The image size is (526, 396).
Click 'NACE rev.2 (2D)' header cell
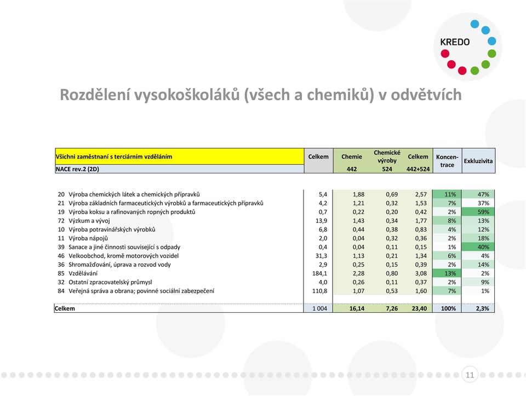click(180, 168)
